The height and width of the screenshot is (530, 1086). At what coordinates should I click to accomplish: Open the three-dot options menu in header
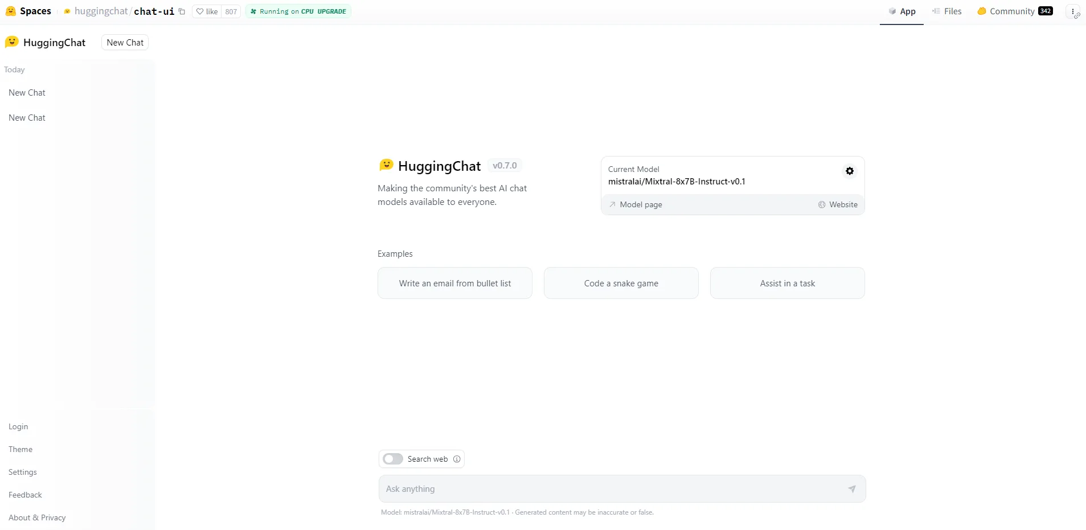(1073, 11)
